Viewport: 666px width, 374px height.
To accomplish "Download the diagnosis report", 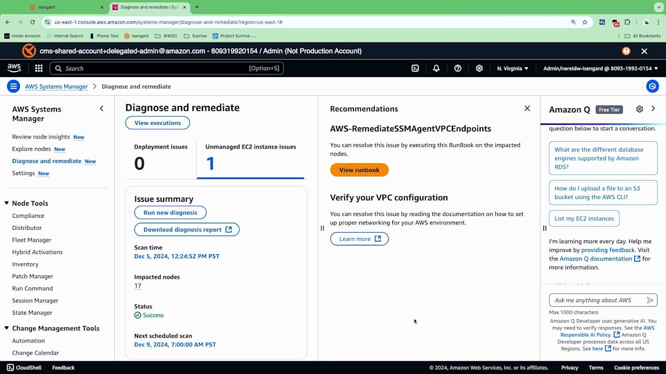I will (x=187, y=229).
